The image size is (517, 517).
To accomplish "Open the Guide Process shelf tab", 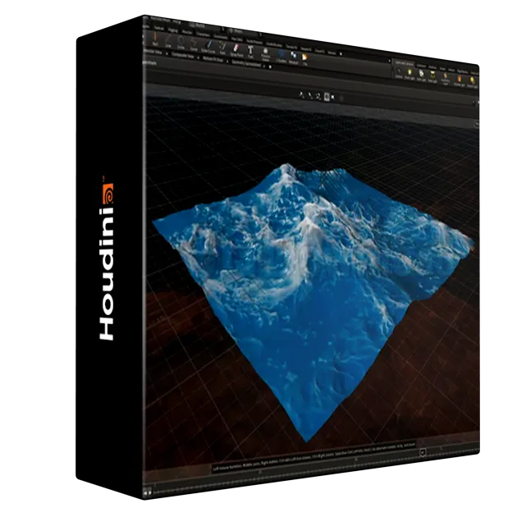I will point(254,42).
